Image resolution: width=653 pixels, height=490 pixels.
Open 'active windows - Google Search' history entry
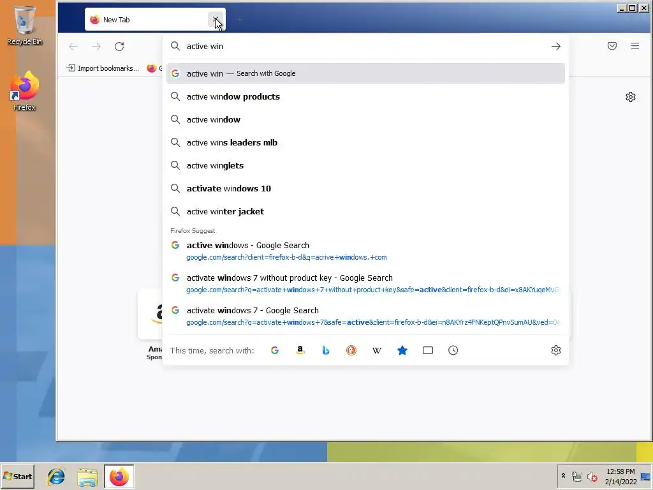coord(365,251)
